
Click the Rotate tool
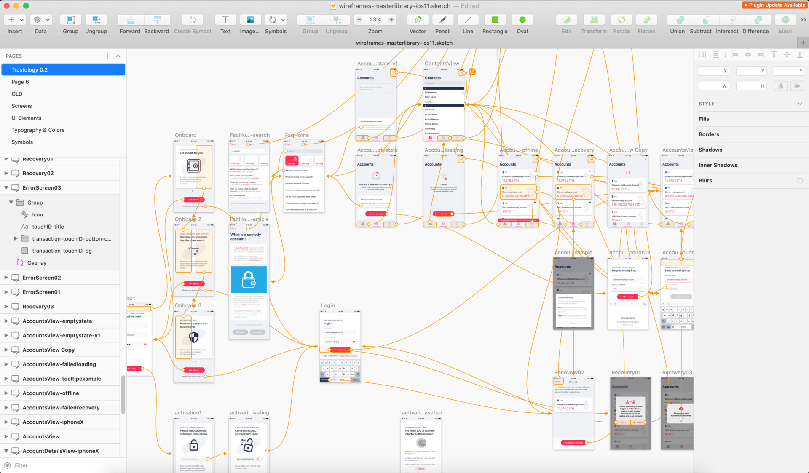click(621, 20)
